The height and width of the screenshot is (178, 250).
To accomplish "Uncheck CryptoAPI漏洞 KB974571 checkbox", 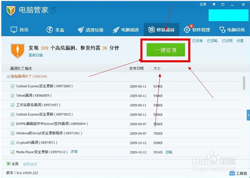I will pyautogui.click(x=12, y=143).
